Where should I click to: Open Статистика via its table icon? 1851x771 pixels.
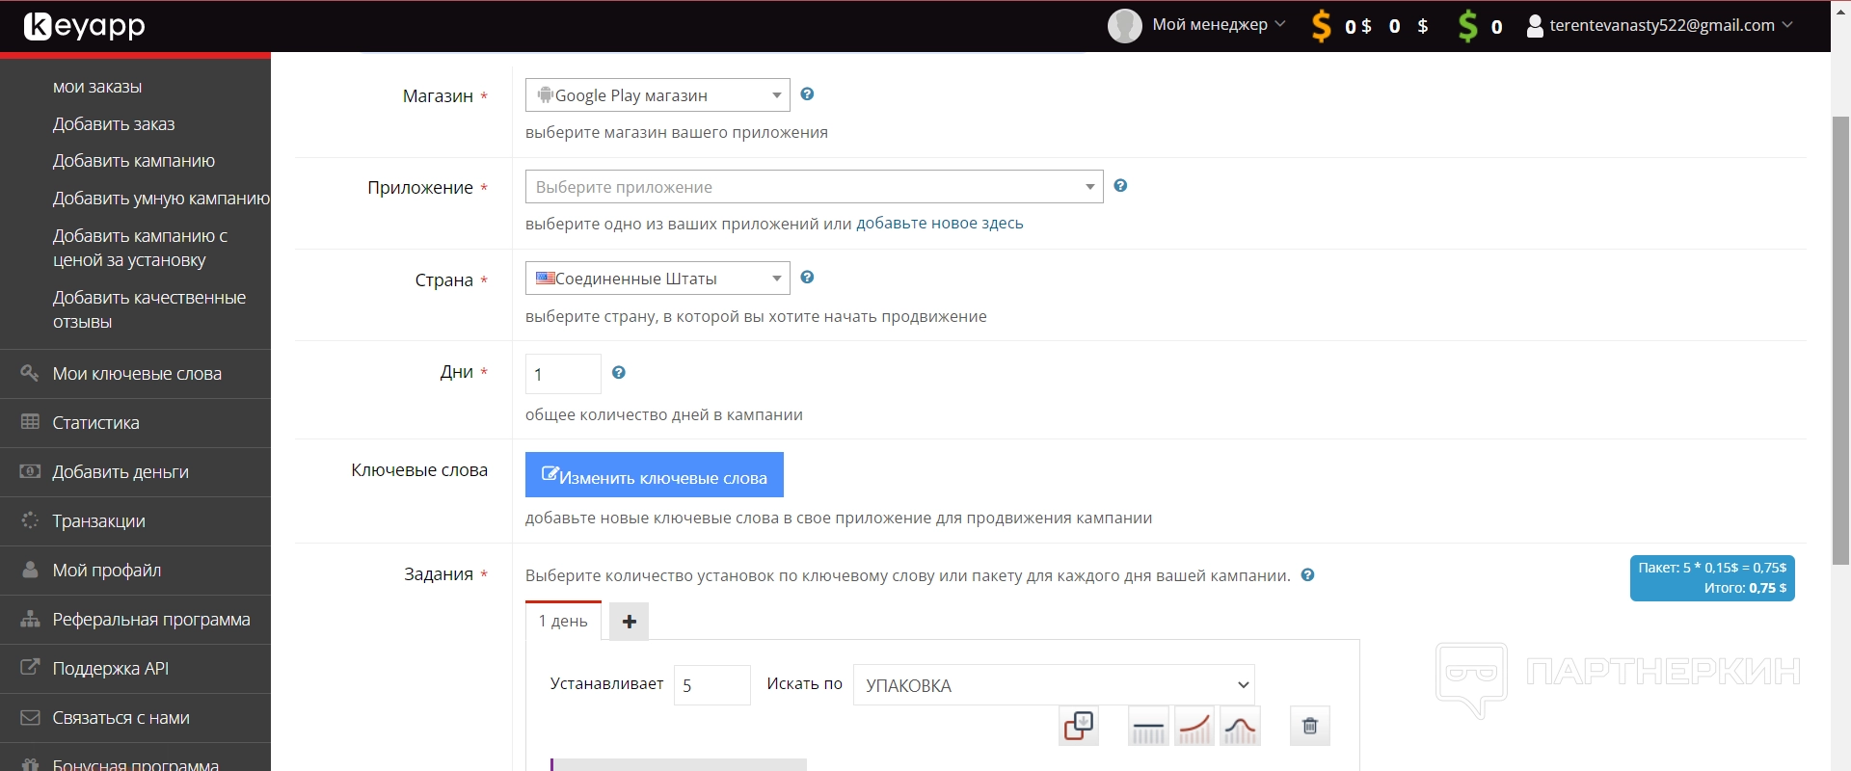click(x=30, y=422)
